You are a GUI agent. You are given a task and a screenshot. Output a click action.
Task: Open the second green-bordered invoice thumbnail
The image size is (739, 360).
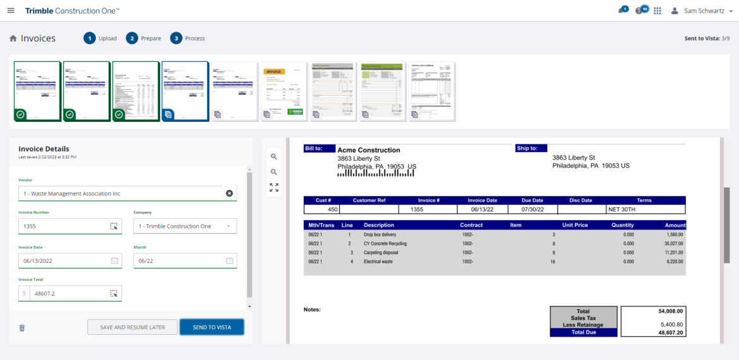(x=87, y=91)
